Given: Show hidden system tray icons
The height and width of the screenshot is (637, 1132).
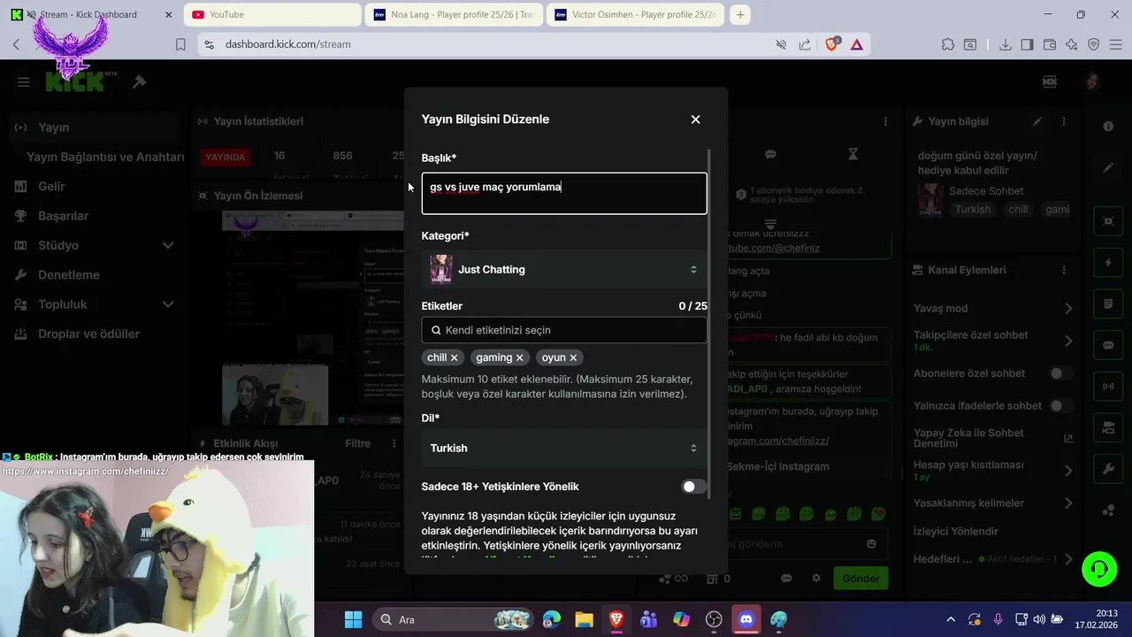Looking at the screenshot, I should point(951,619).
